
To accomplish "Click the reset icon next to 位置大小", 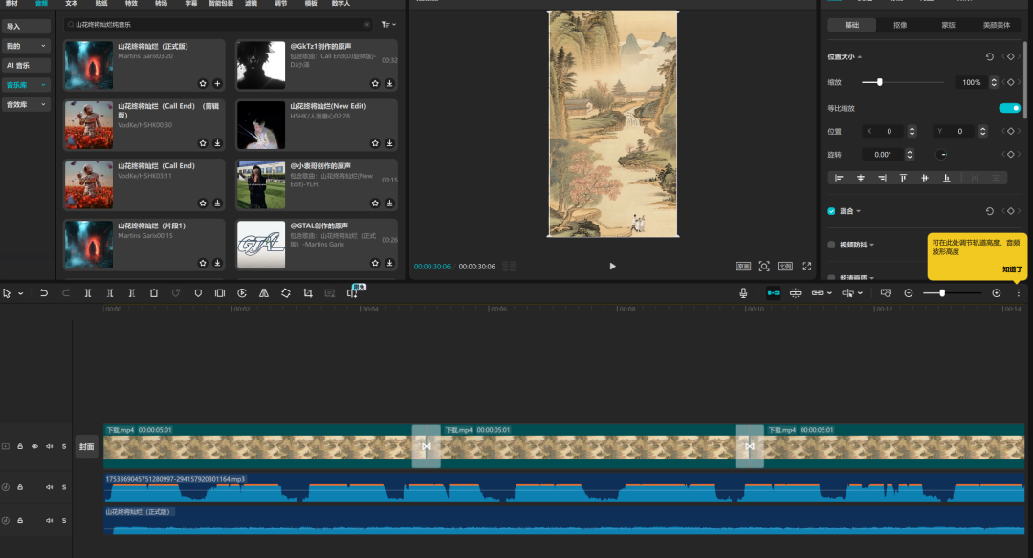I will point(990,57).
